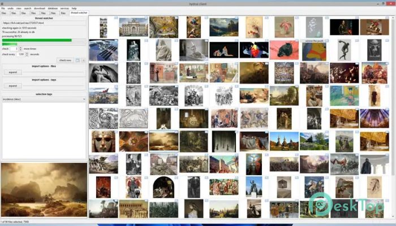396x226 pixels.
Task: Click the check every seconds spinbox
Action: click(22, 54)
